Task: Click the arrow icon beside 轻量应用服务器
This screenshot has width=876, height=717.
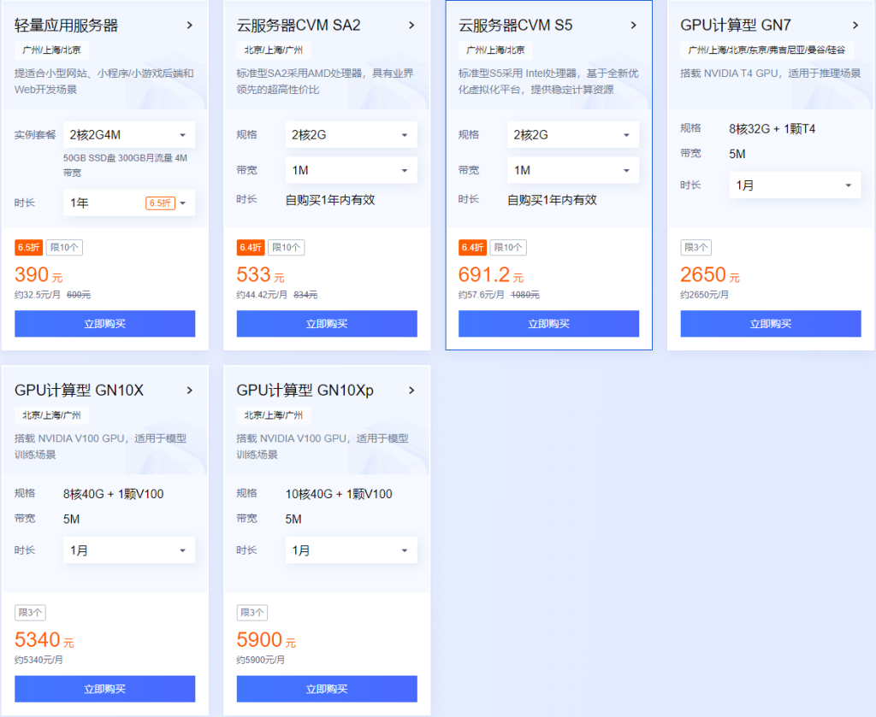Action: pos(189,26)
